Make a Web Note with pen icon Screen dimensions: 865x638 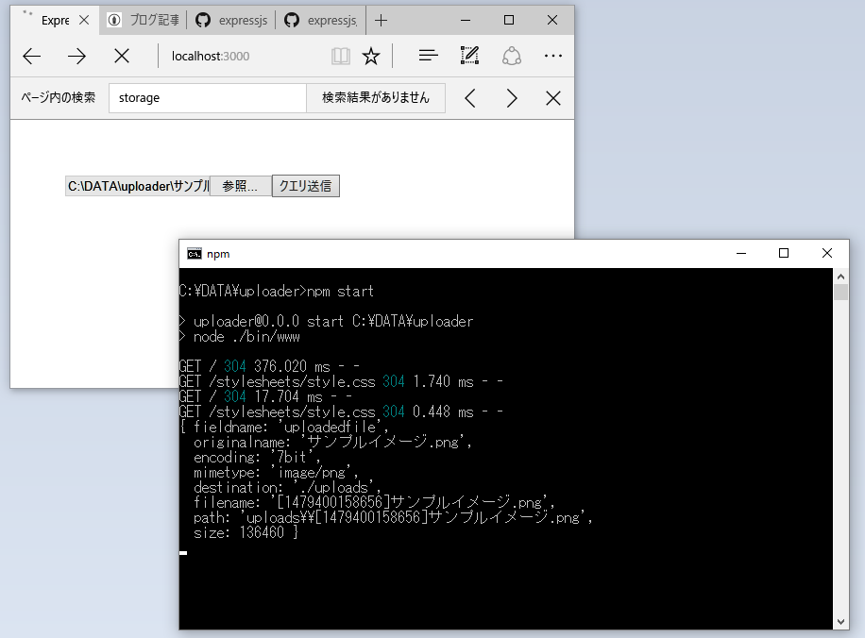[469, 55]
